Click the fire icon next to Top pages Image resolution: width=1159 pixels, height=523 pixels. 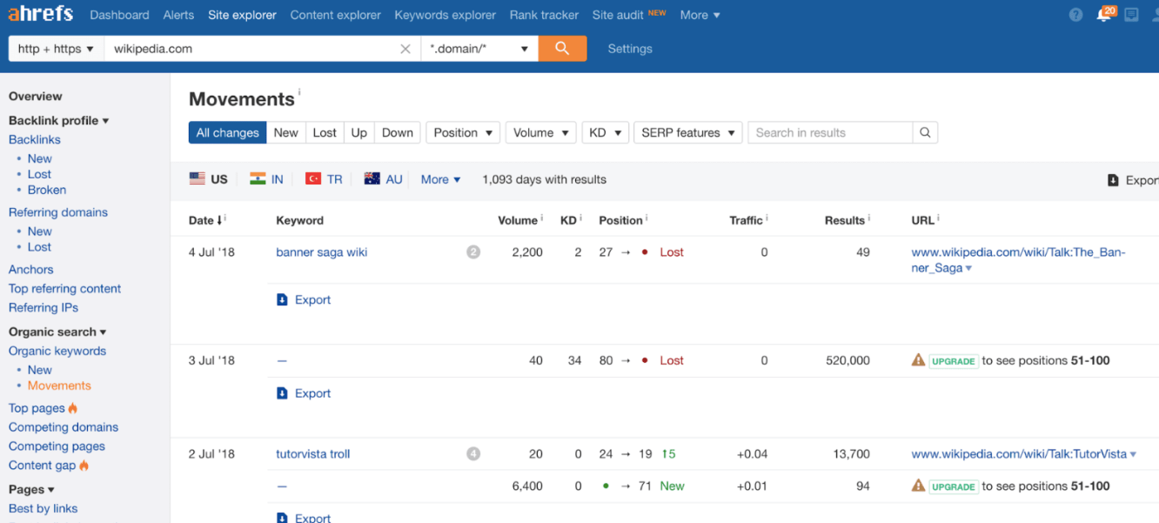pos(73,408)
